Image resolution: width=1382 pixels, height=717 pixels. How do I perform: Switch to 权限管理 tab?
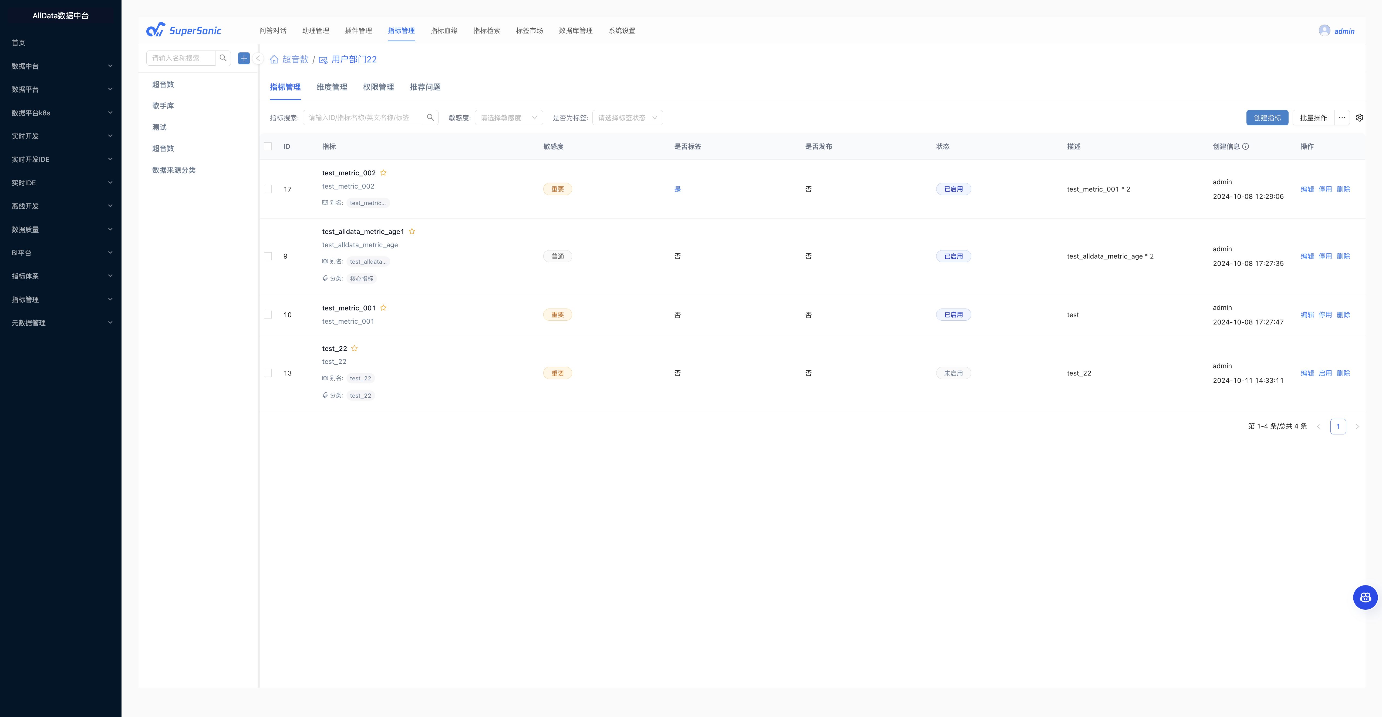click(x=378, y=87)
